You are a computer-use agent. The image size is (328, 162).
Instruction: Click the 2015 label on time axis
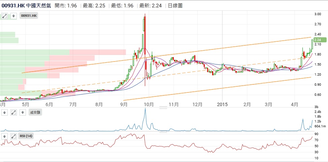222,105
